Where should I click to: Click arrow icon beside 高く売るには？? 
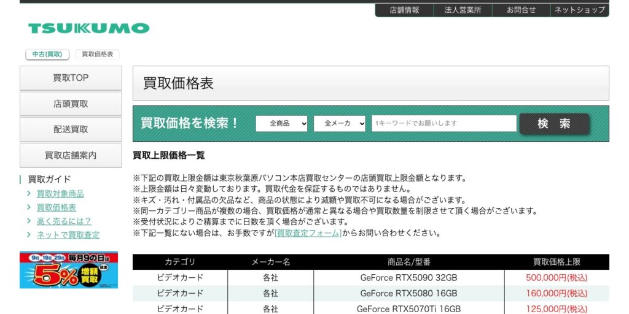[29, 221]
